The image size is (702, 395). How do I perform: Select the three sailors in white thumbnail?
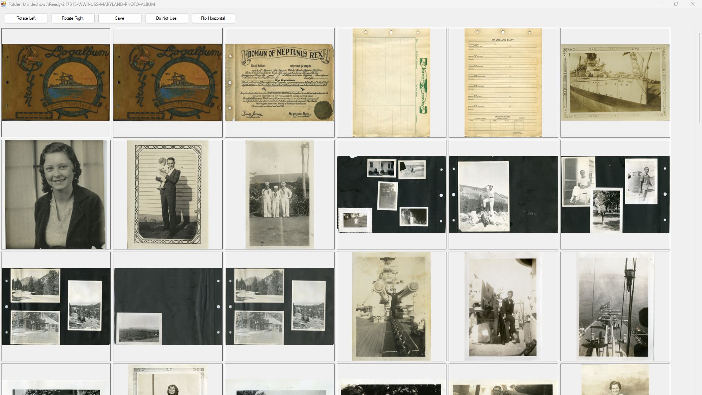[280, 195]
